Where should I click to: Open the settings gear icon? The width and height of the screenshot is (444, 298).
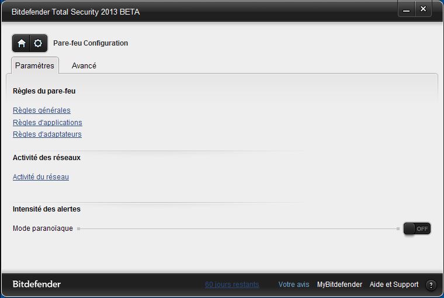click(38, 43)
